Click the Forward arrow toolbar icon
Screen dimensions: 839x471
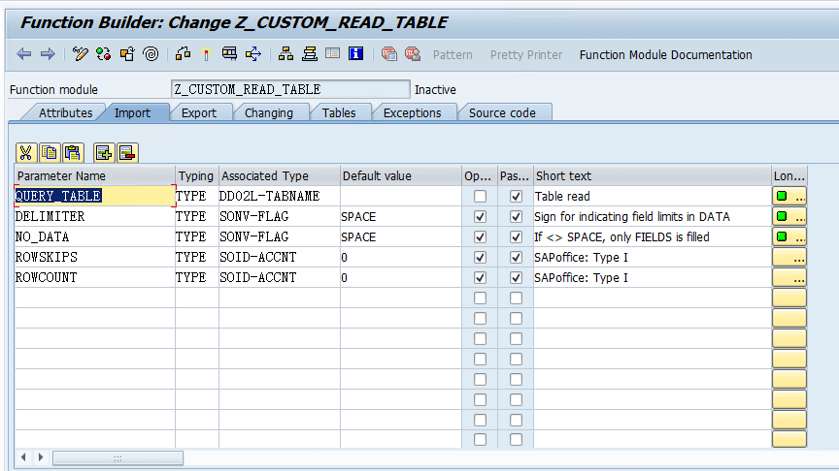coord(48,54)
